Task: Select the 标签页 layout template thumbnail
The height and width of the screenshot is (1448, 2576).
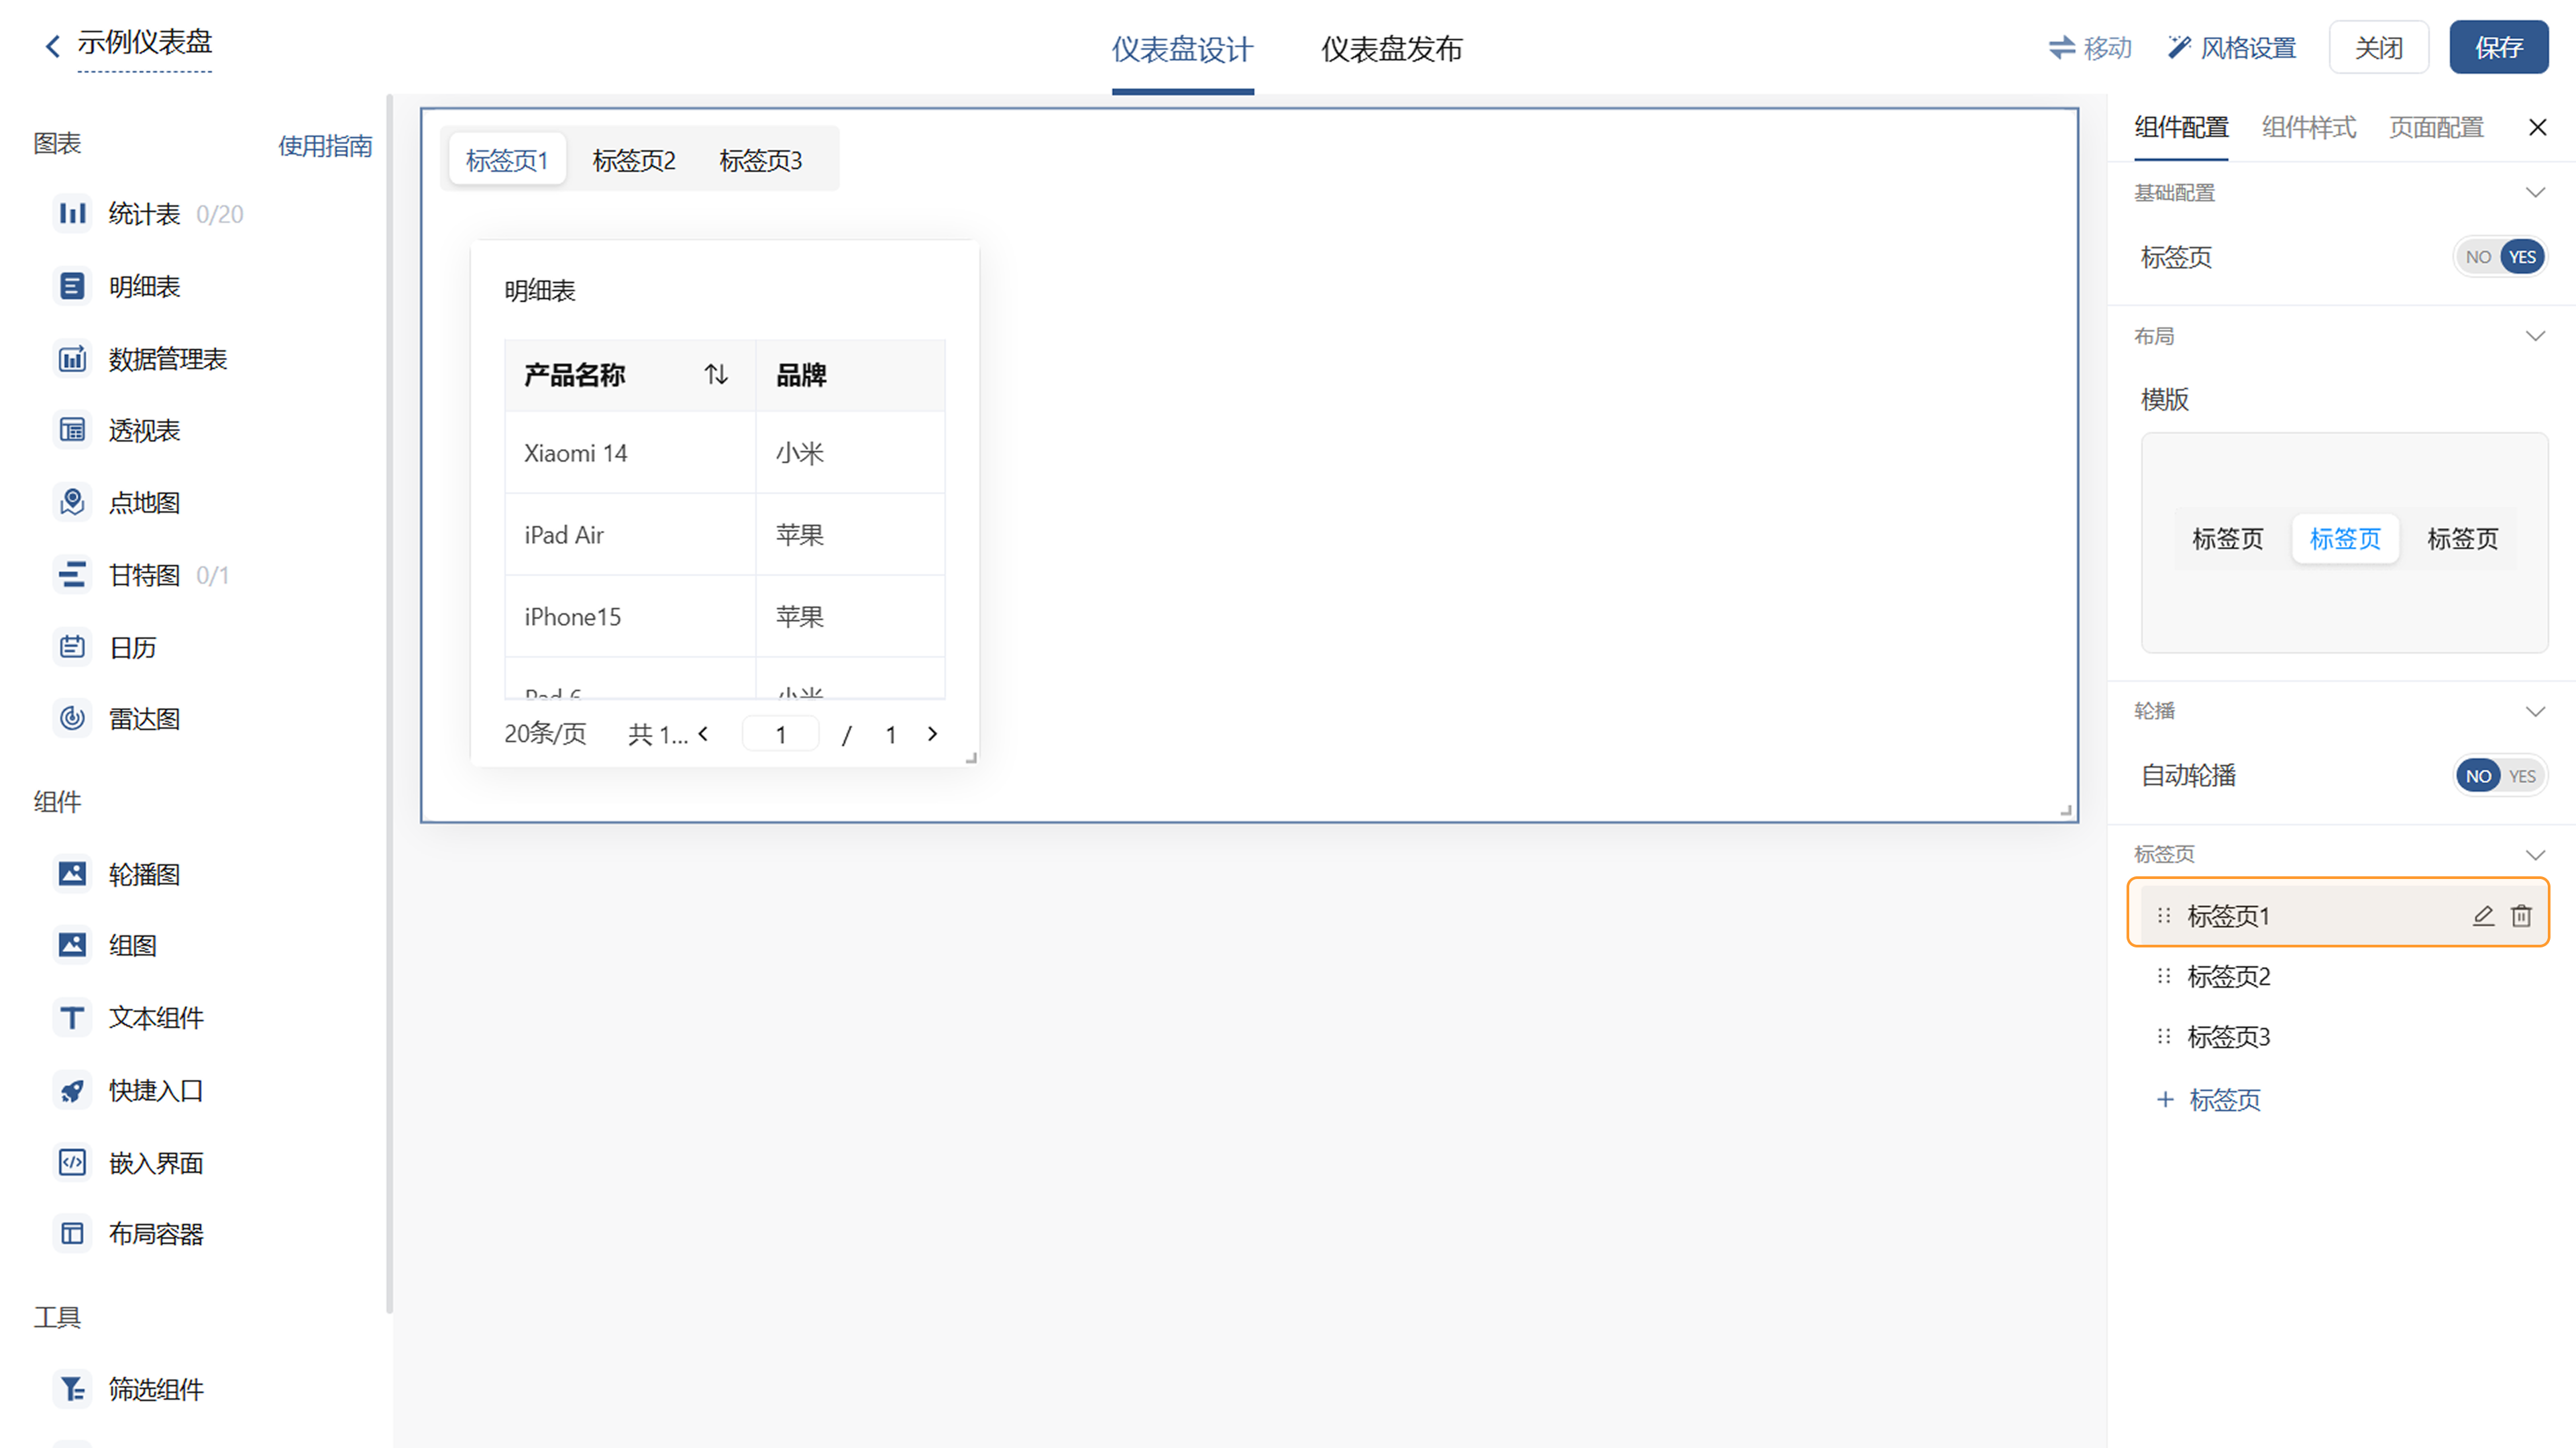Action: pyautogui.click(x=2344, y=543)
